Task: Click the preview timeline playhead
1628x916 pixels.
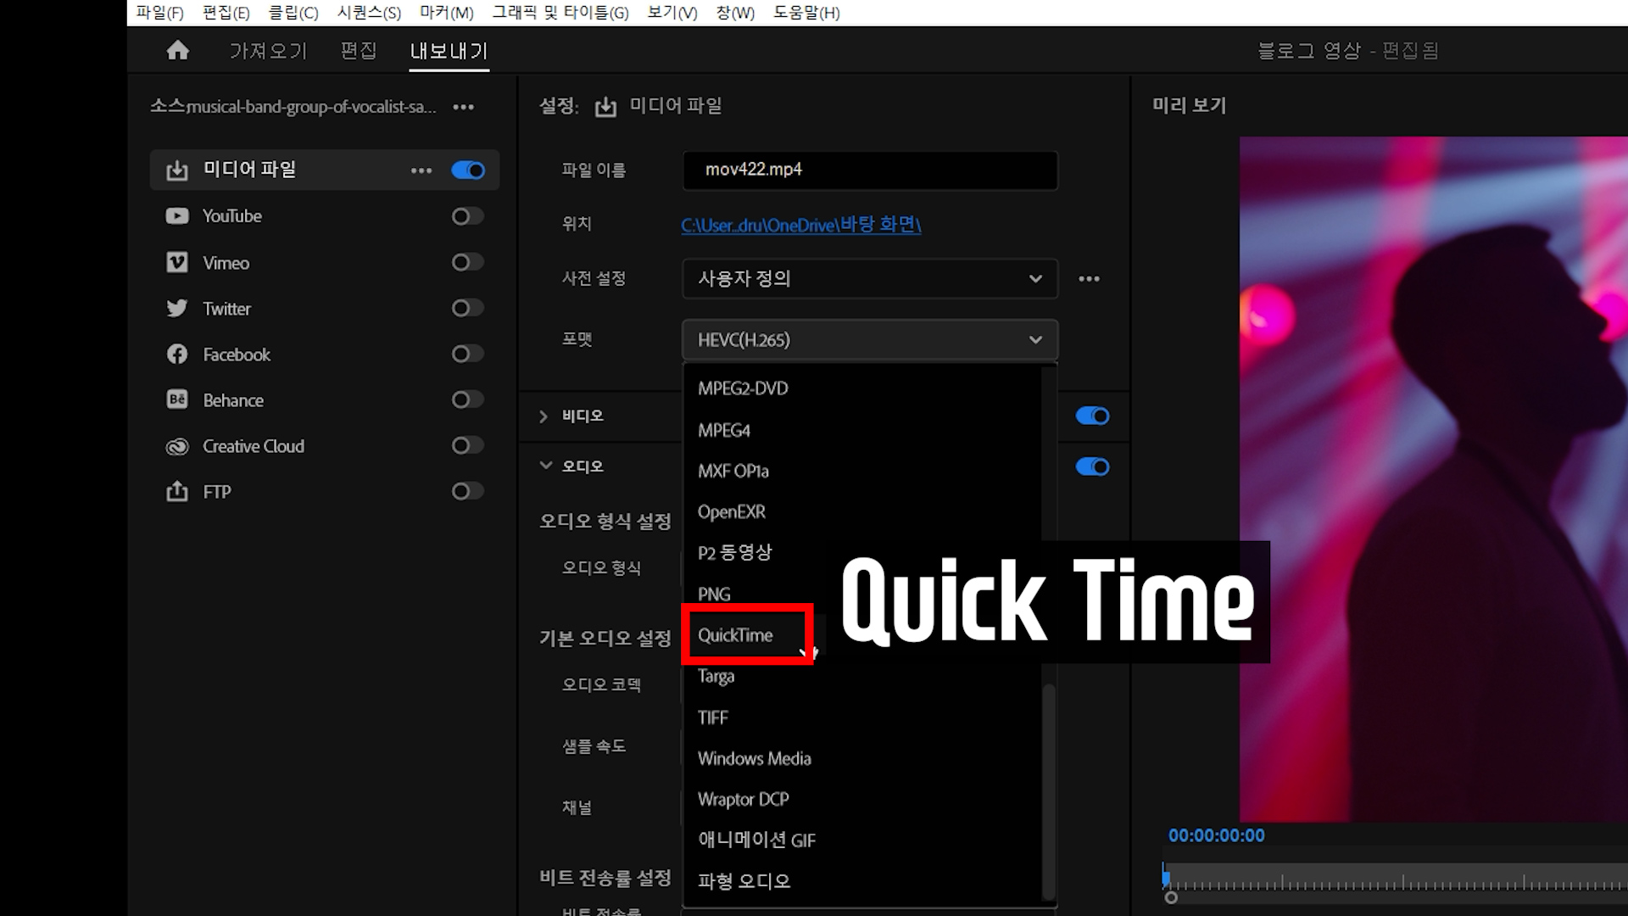Action: click(x=1166, y=876)
